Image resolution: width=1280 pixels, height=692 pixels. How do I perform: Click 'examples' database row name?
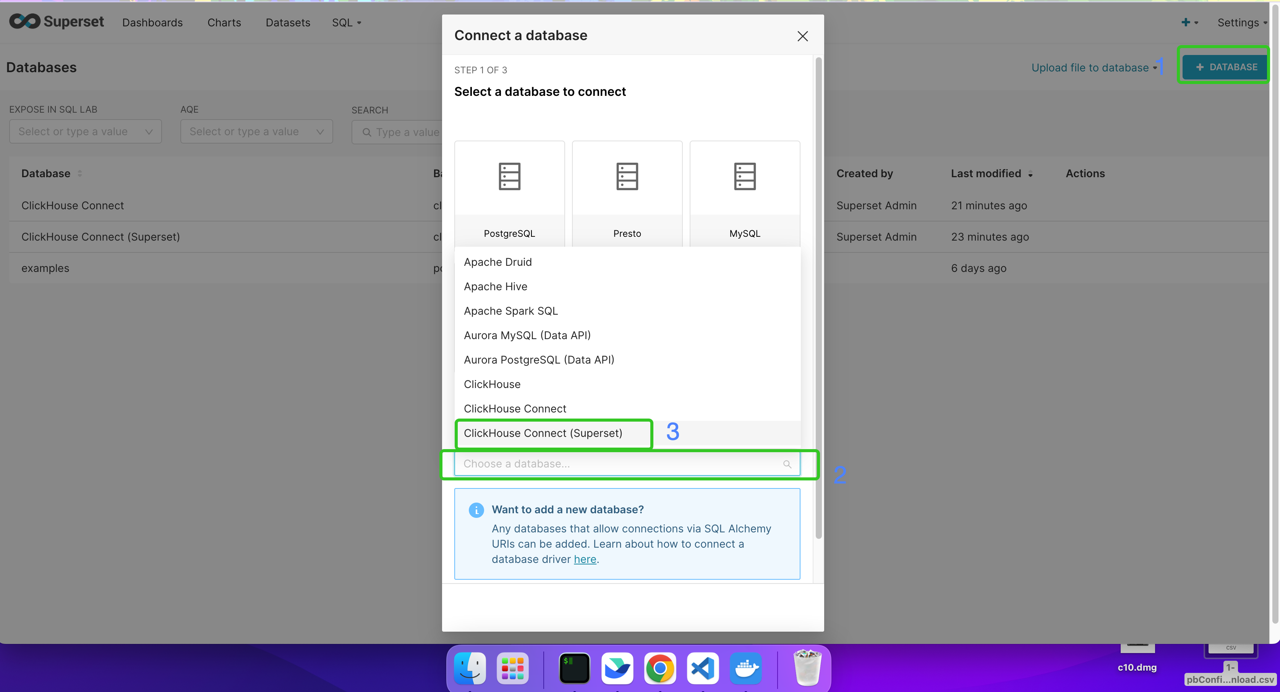click(x=45, y=268)
